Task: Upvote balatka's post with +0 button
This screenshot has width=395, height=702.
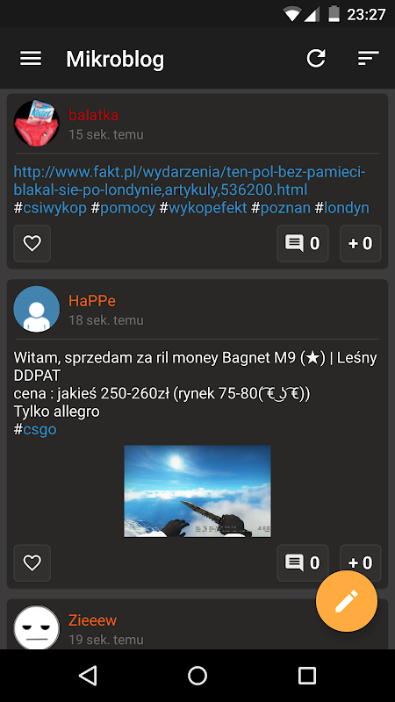Action: 361,244
